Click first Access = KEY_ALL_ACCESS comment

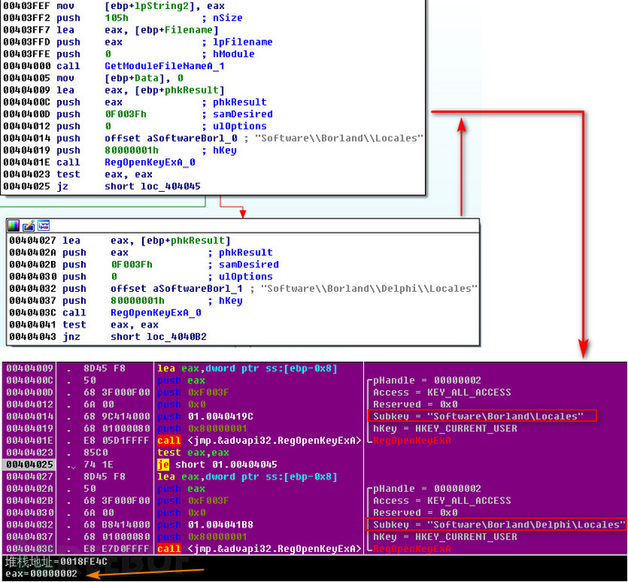click(442, 392)
